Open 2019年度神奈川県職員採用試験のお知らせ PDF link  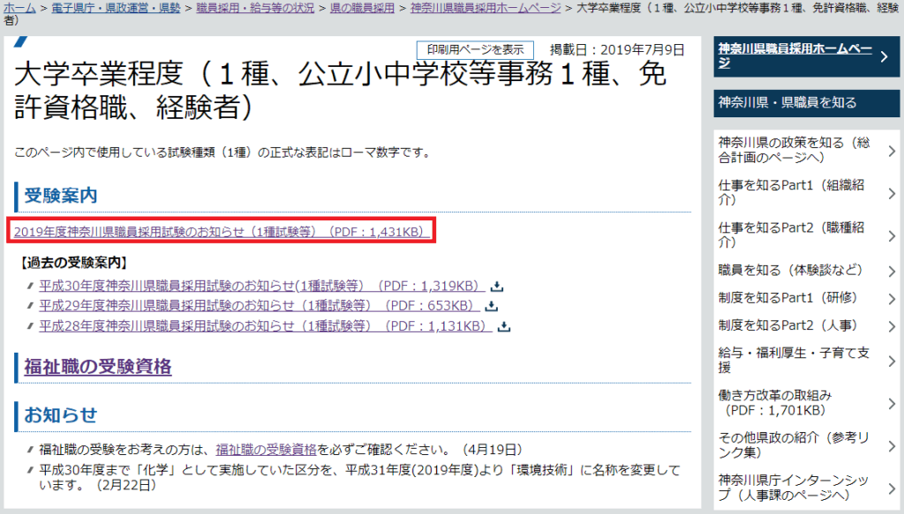222,232
